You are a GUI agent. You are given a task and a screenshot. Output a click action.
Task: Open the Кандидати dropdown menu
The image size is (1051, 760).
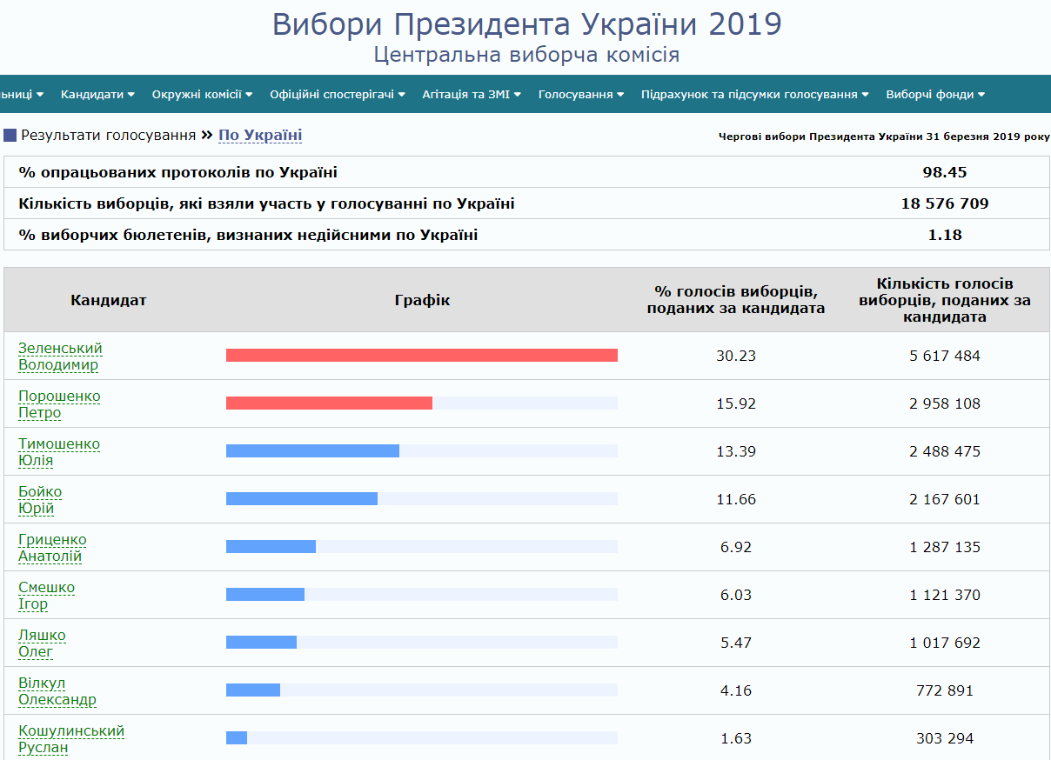[x=97, y=95]
